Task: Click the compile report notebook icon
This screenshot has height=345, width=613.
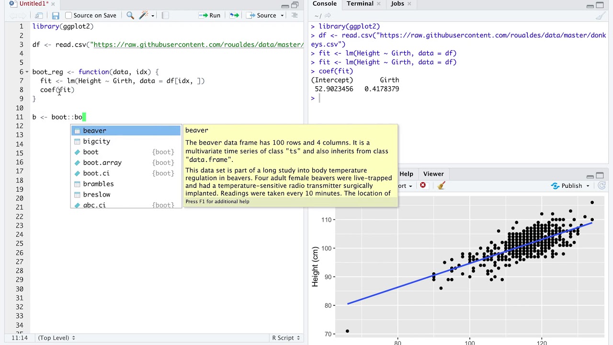Action: point(165,15)
